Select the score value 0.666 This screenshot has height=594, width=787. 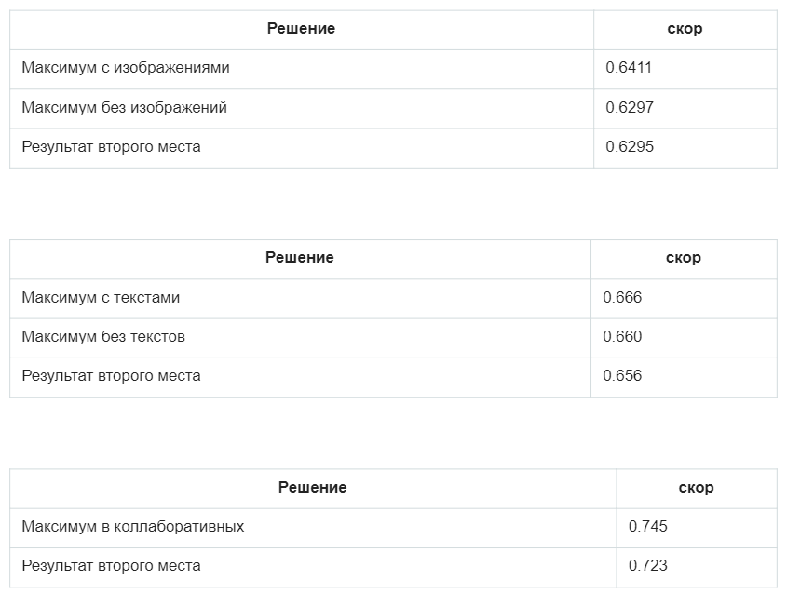[x=623, y=298]
